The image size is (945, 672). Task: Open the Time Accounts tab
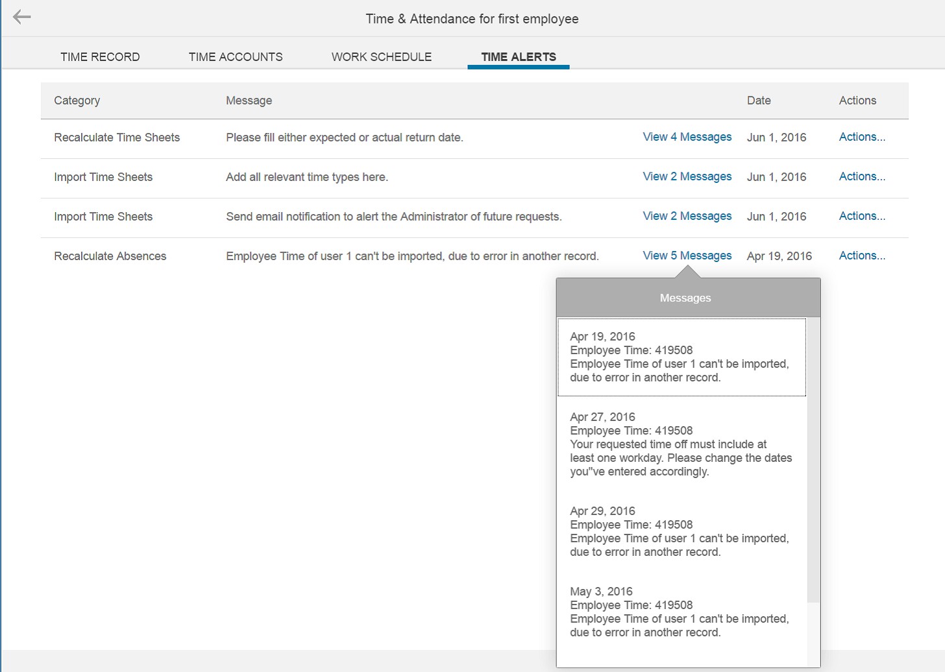[236, 57]
